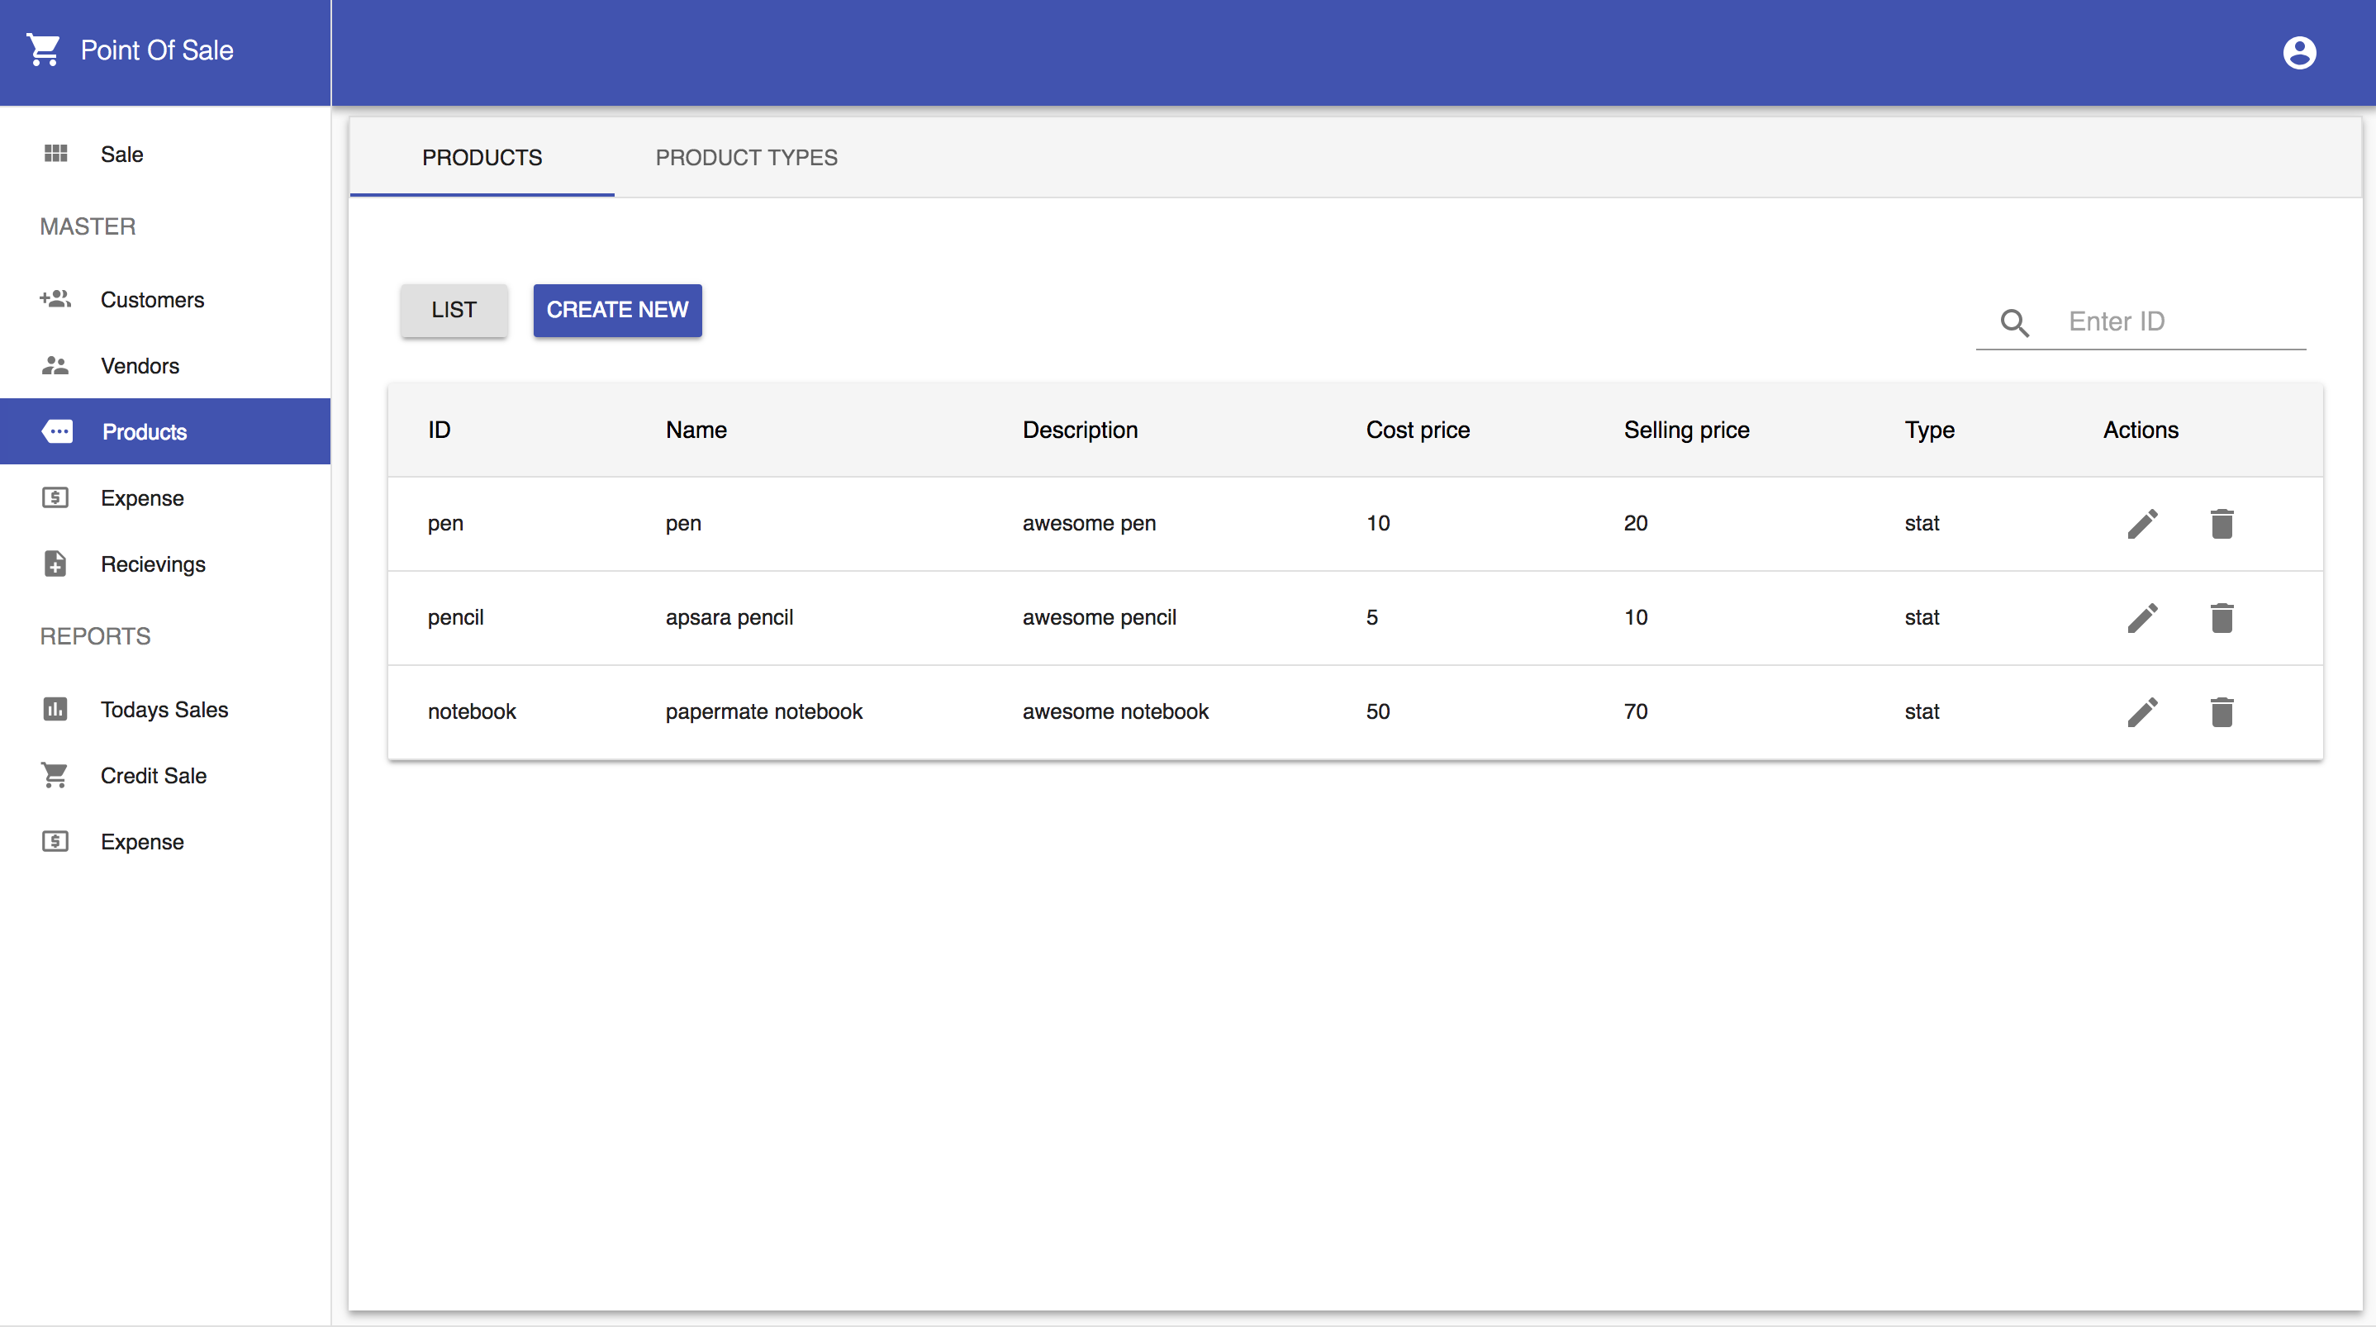Click the LIST button
Screen dimensions: 2376x1327
click(x=452, y=308)
